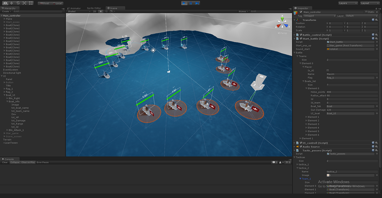
Task: Select the Move tool in toolbar
Action: click(x=12, y=3)
